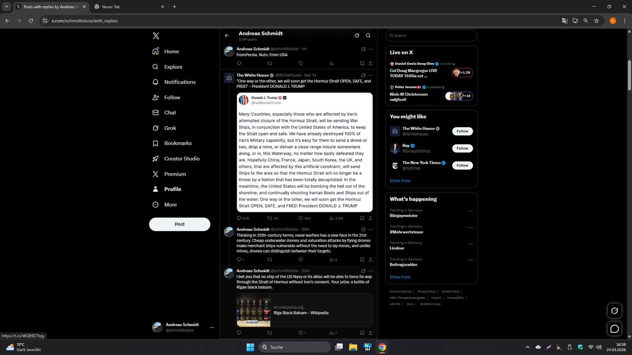632x355 pixels.
Task: Open the floating messages button at bottom right
Action: (x=614, y=329)
